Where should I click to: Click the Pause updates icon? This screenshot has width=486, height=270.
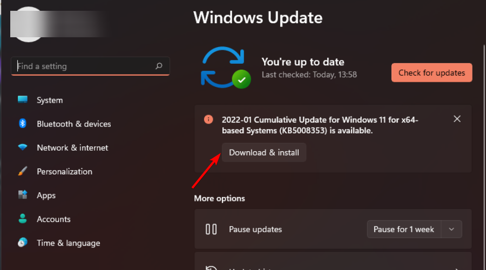point(211,229)
